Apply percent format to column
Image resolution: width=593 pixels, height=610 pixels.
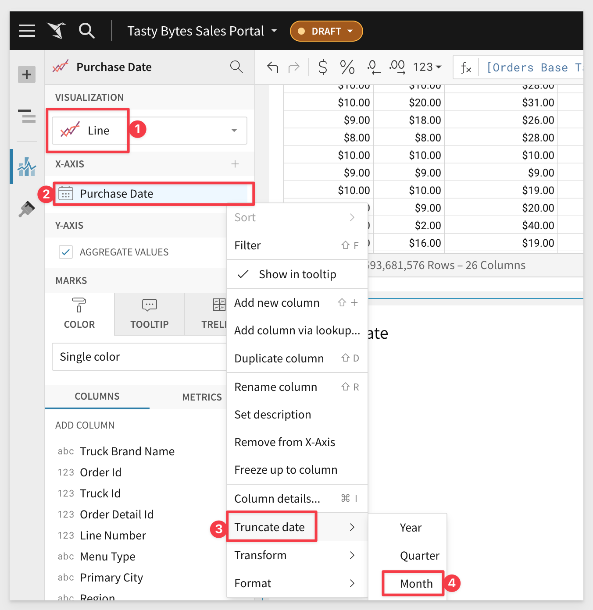(x=347, y=67)
